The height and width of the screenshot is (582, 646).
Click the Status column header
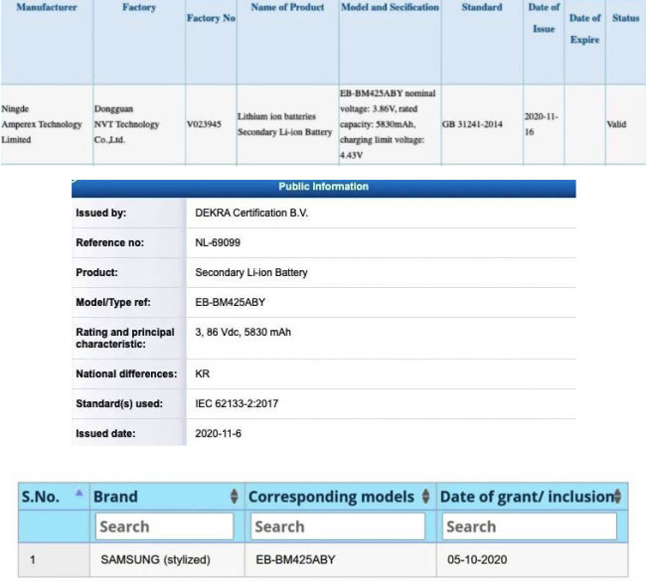click(625, 19)
